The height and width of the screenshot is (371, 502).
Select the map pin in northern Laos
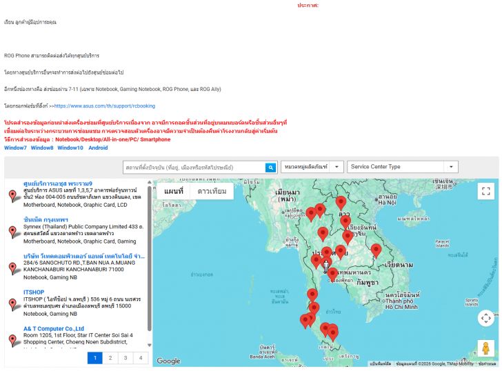[x=341, y=203]
